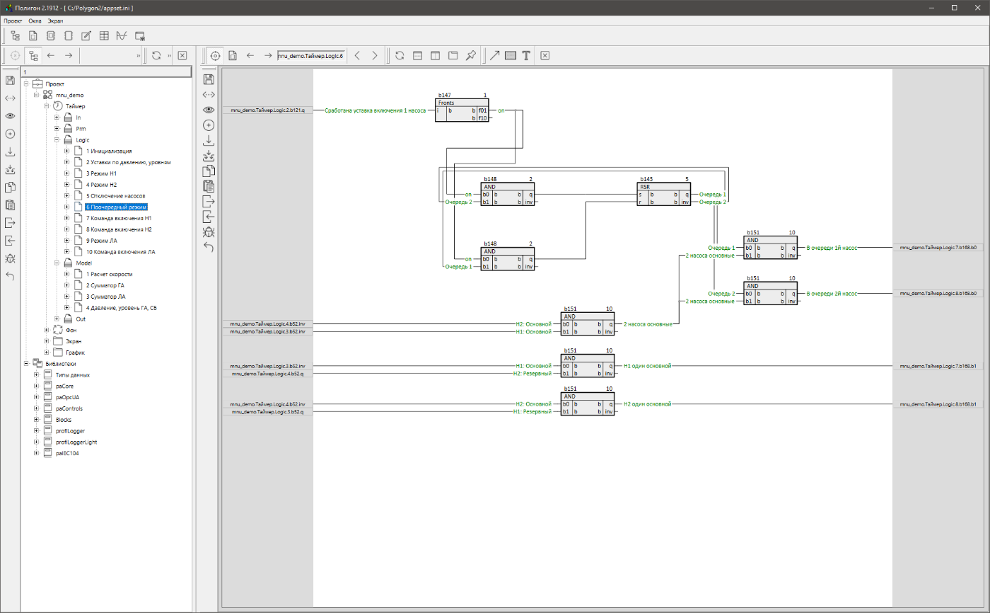990x613 pixels.
Task: Expand the paCore library node
Action: coord(36,386)
